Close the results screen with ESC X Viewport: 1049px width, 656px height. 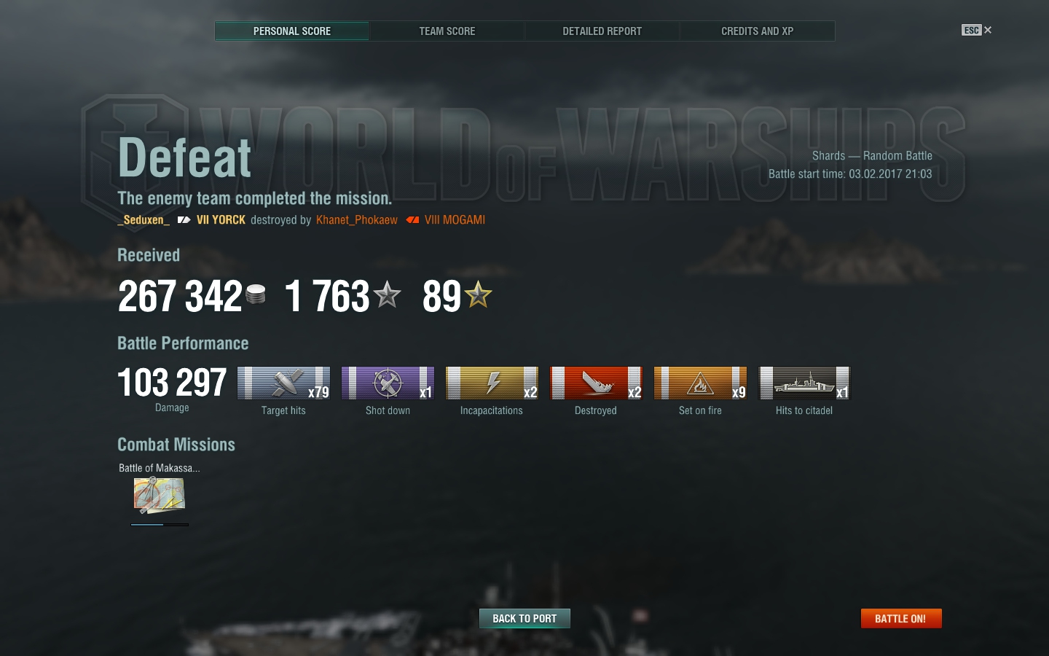click(x=977, y=30)
